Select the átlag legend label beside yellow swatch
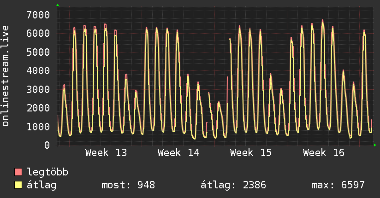The image size is (380, 198). click(x=42, y=185)
